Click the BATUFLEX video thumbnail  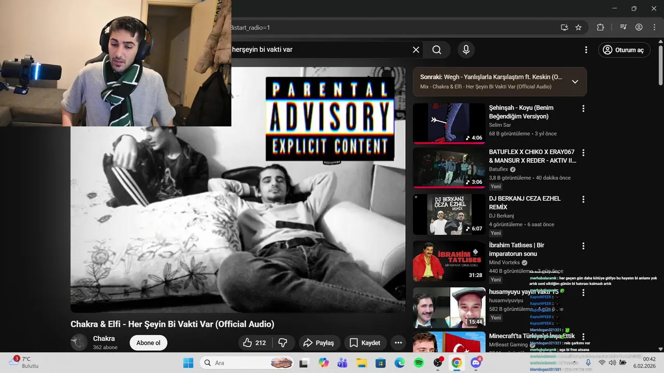449,168
